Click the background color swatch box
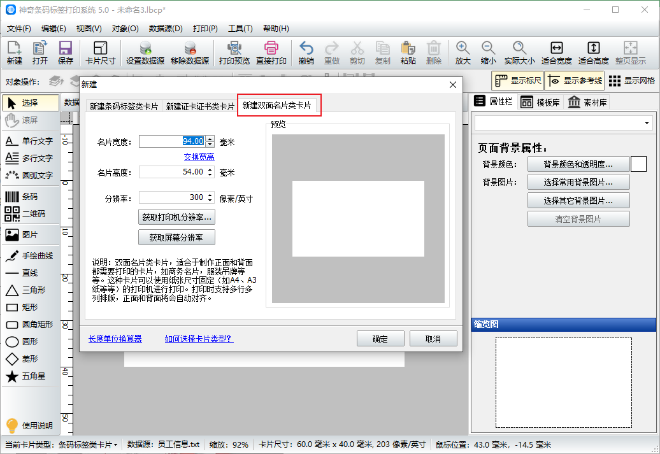 pyautogui.click(x=638, y=164)
